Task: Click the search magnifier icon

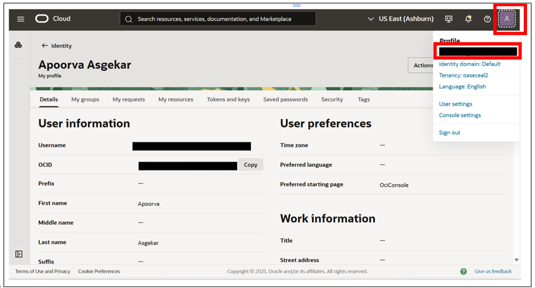Action: [129, 19]
